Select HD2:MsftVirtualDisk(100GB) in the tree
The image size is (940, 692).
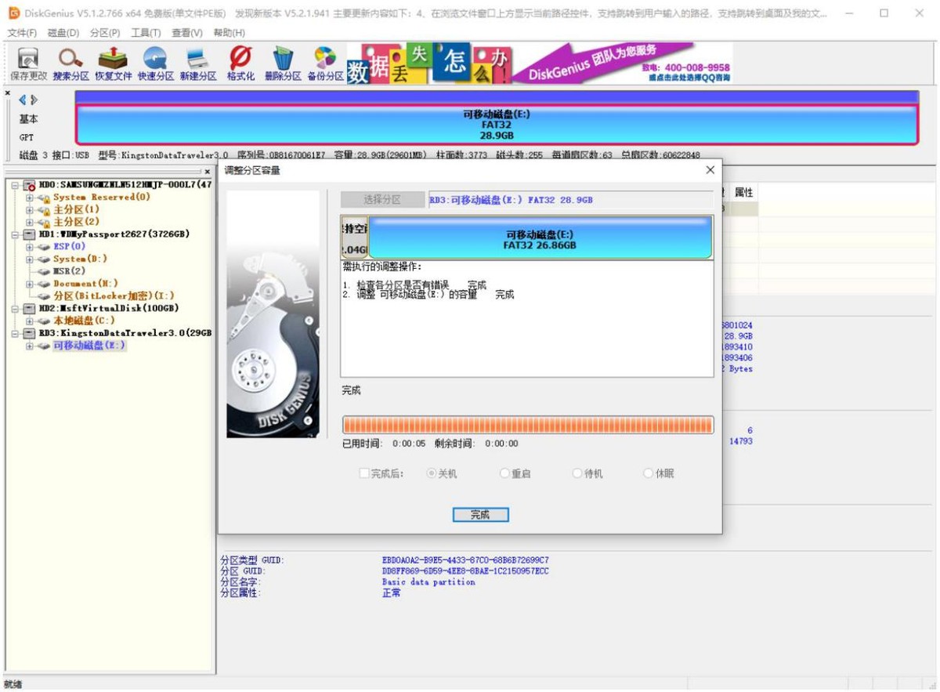[108, 308]
